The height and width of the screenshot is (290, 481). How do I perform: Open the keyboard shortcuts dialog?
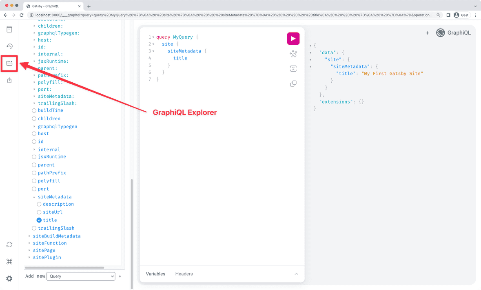click(9, 261)
